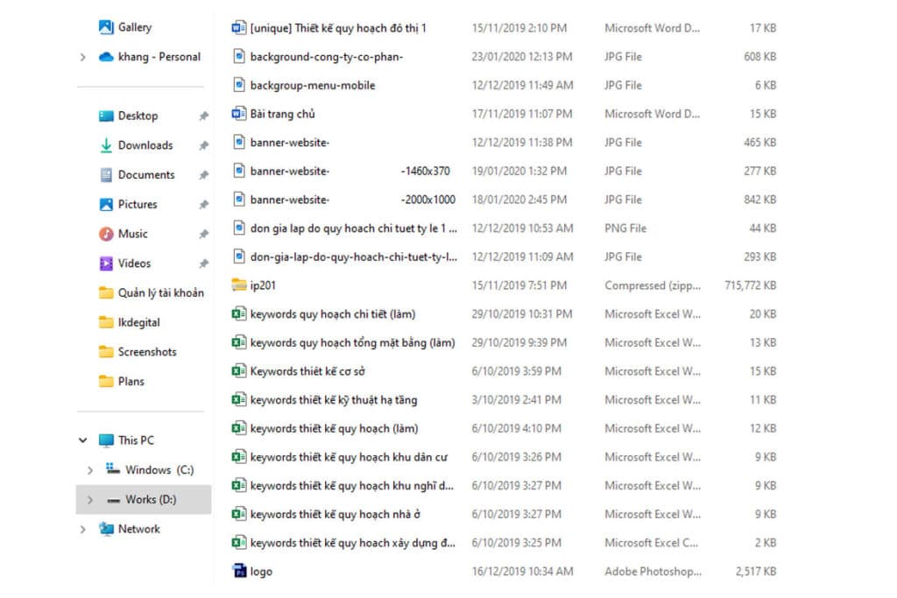
Task: Open the Documents icon in Quick access
Action: coord(106,175)
